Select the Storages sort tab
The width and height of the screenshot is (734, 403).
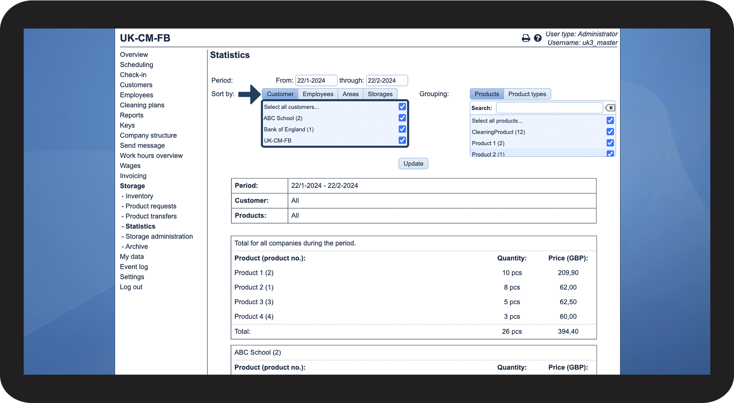click(380, 94)
